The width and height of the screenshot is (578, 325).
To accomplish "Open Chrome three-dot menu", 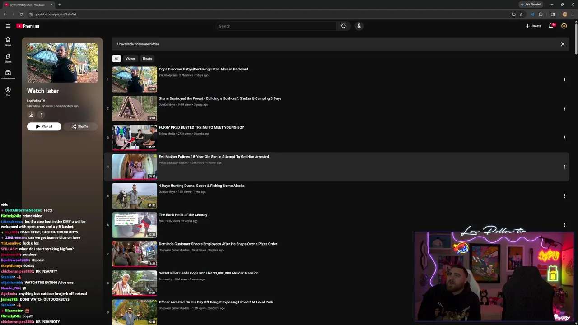I will [x=574, y=14].
